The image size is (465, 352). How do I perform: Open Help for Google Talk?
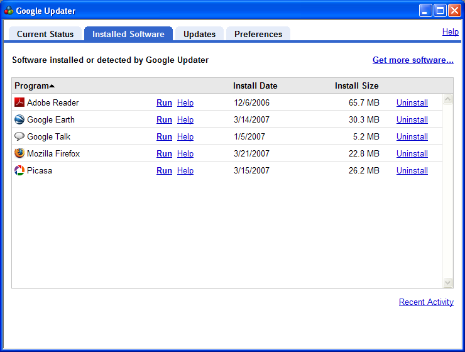click(x=185, y=136)
